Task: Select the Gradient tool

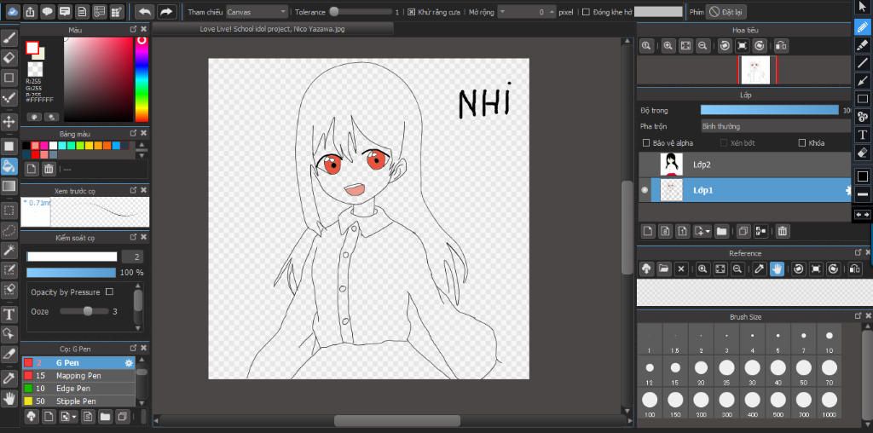Action: [9, 186]
